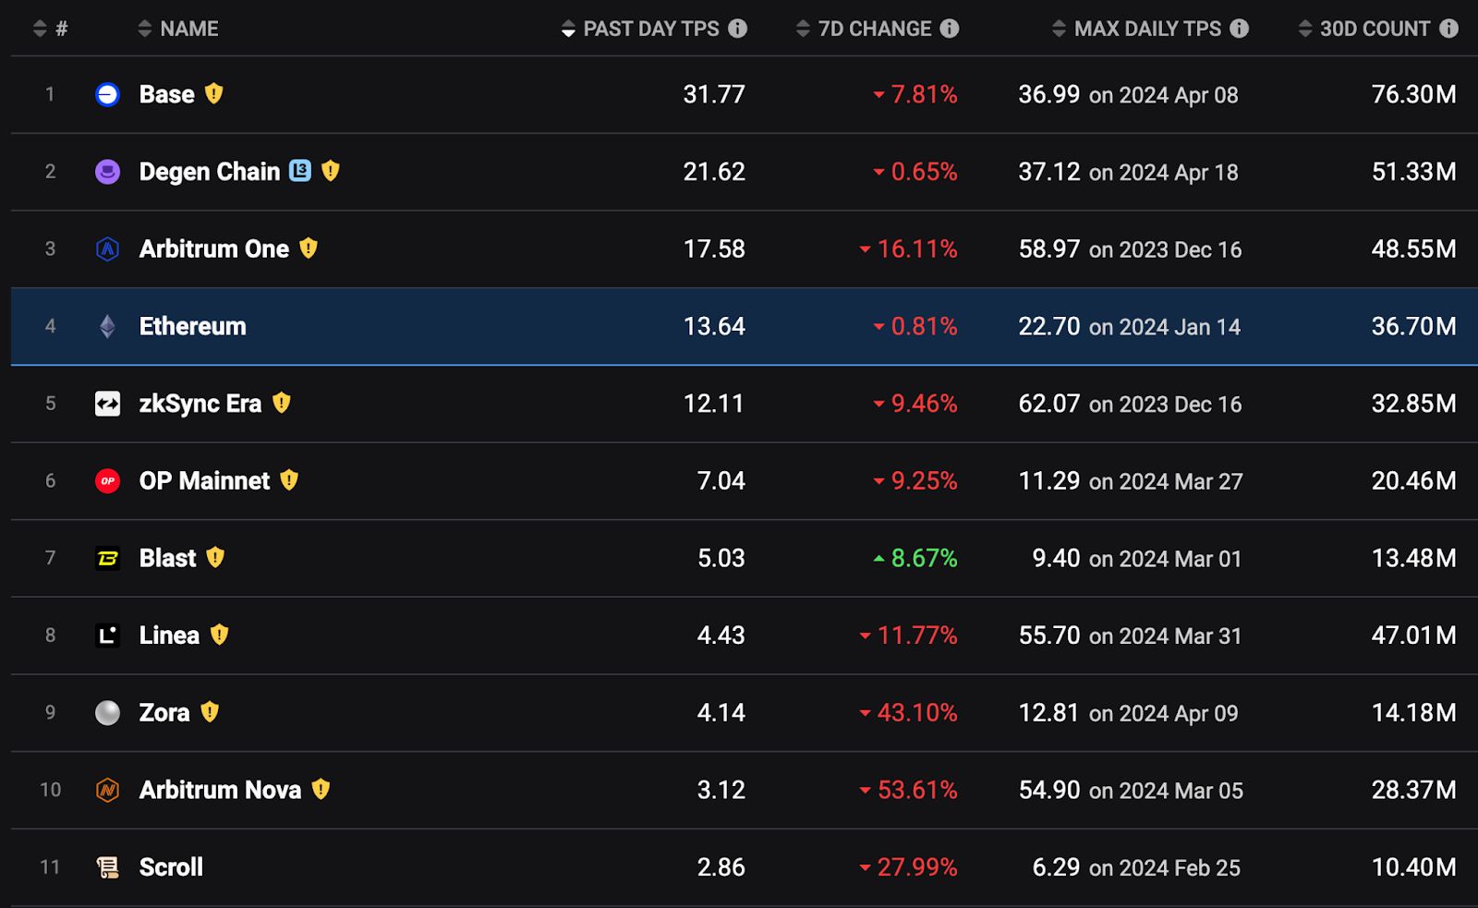Open the Zora name link
The image size is (1478, 908).
point(164,713)
